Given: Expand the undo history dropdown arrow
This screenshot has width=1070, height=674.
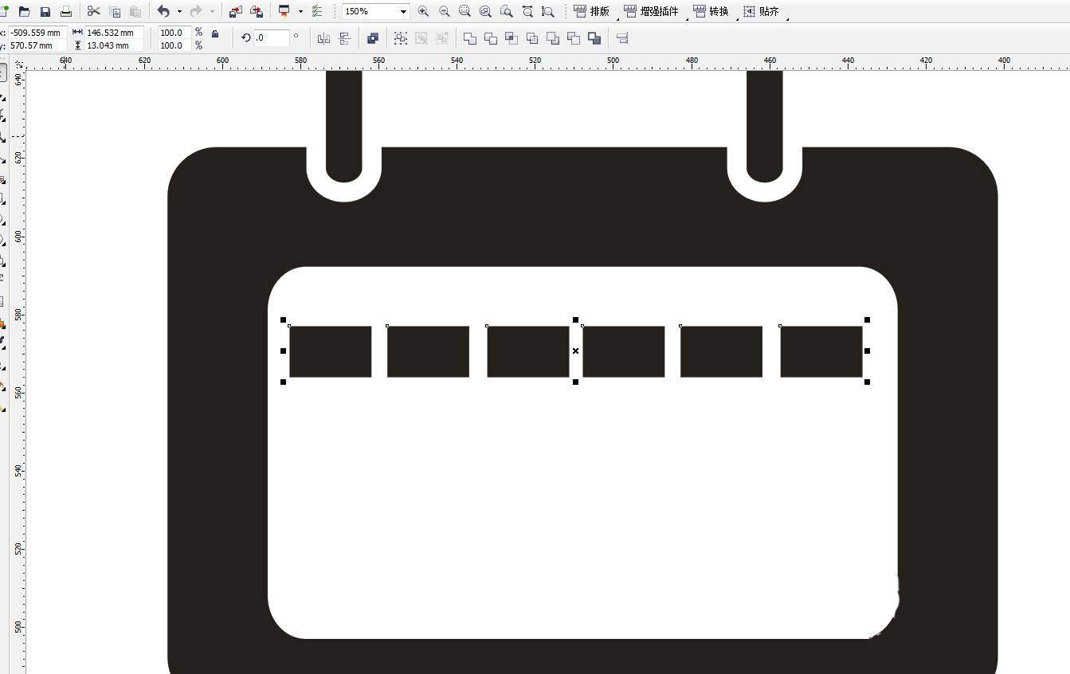Looking at the screenshot, I should pos(179,11).
